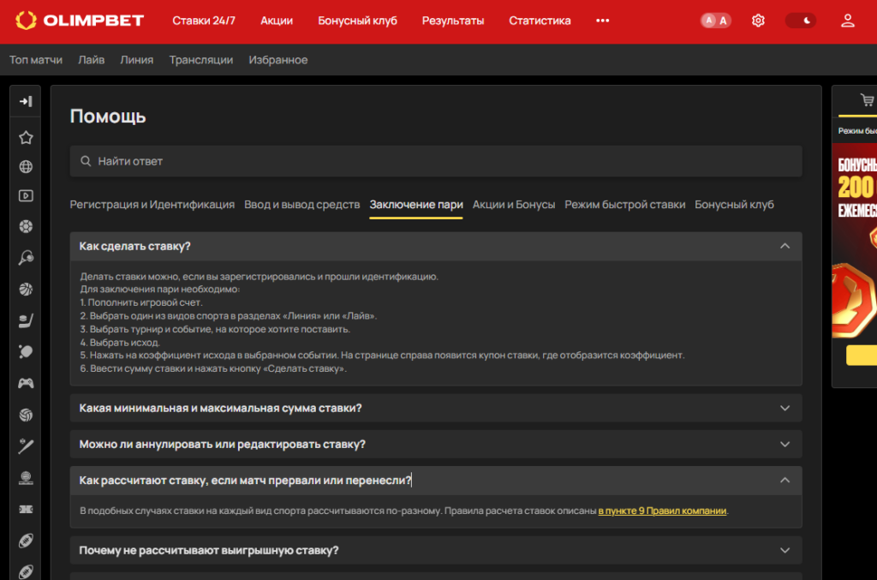Open settings gear icon in header
This screenshot has height=580, width=877.
[x=758, y=21]
